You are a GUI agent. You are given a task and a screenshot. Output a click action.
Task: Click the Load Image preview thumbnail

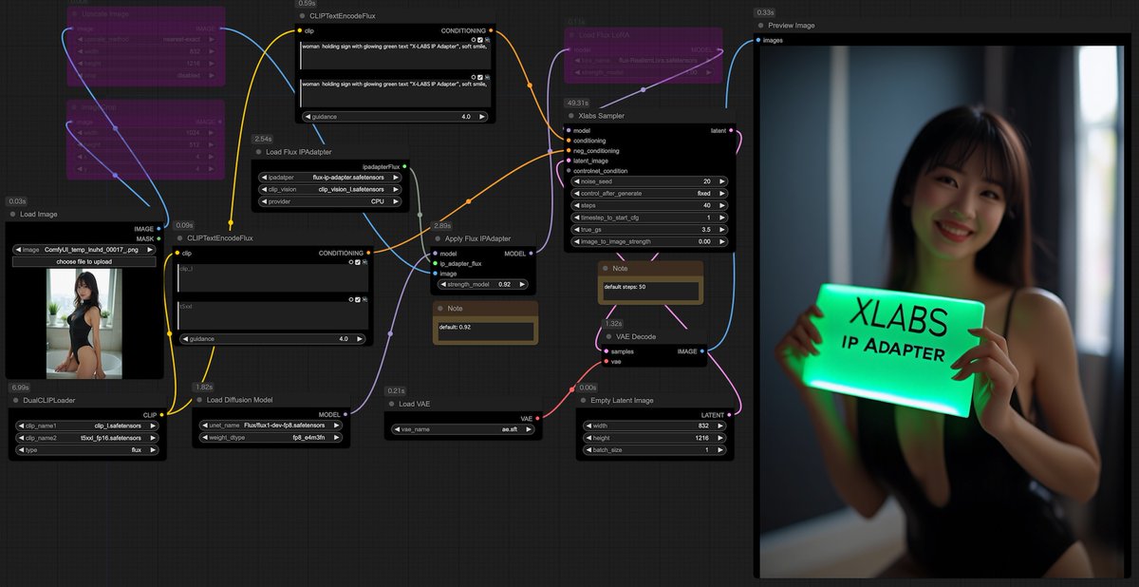[x=84, y=323]
